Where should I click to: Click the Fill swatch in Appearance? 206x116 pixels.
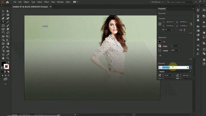pos(160,42)
